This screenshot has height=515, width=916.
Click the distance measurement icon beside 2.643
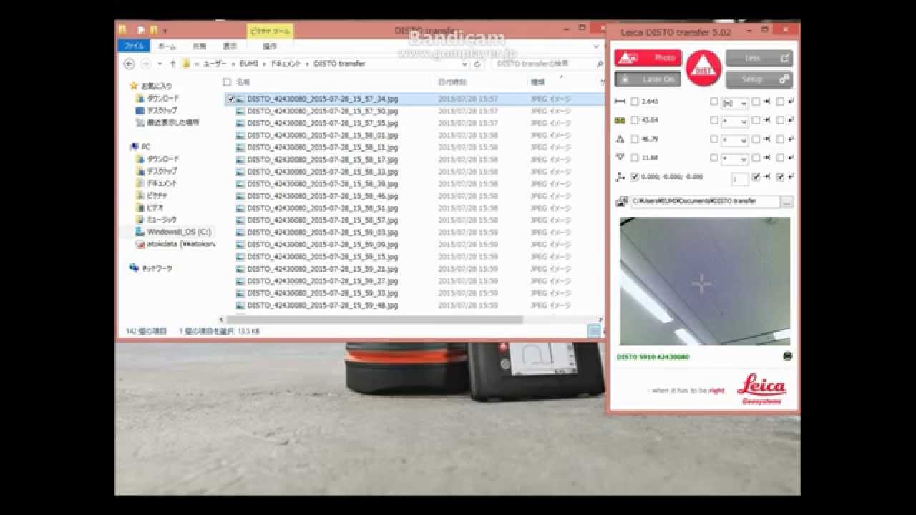pyautogui.click(x=620, y=102)
